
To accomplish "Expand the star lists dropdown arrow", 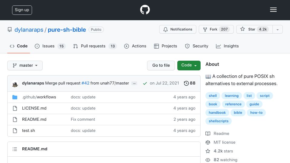I will tap(278, 30).
